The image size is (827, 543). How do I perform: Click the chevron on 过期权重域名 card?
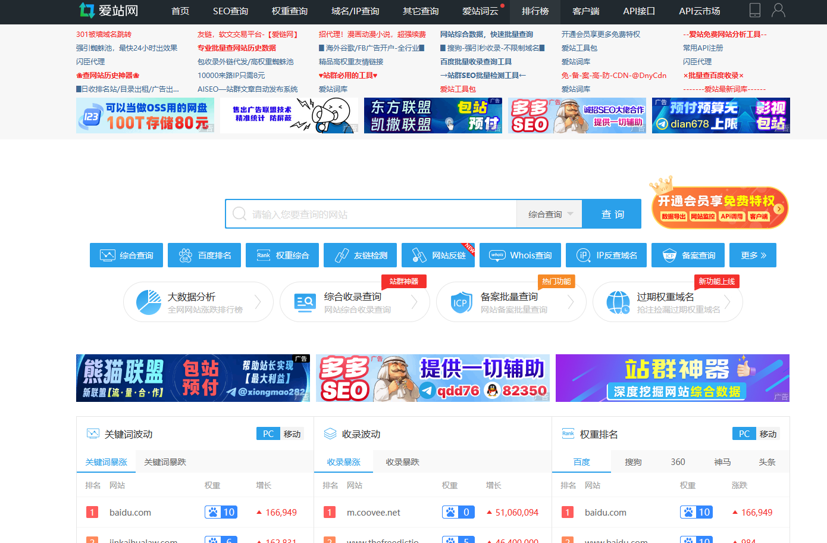click(727, 302)
